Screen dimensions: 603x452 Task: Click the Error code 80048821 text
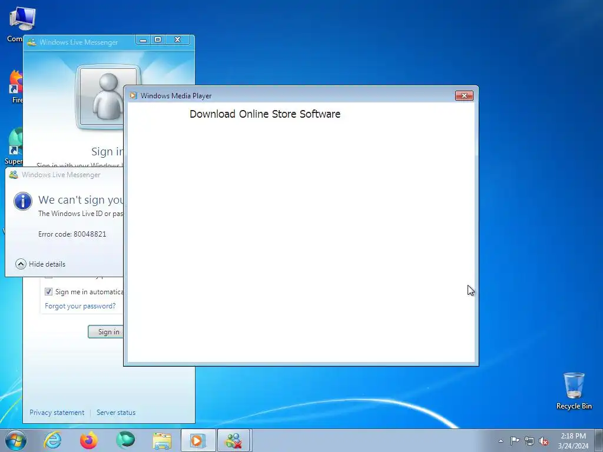72,234
